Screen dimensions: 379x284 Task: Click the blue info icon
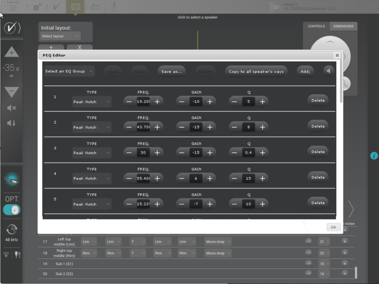[x=374, y=156]
